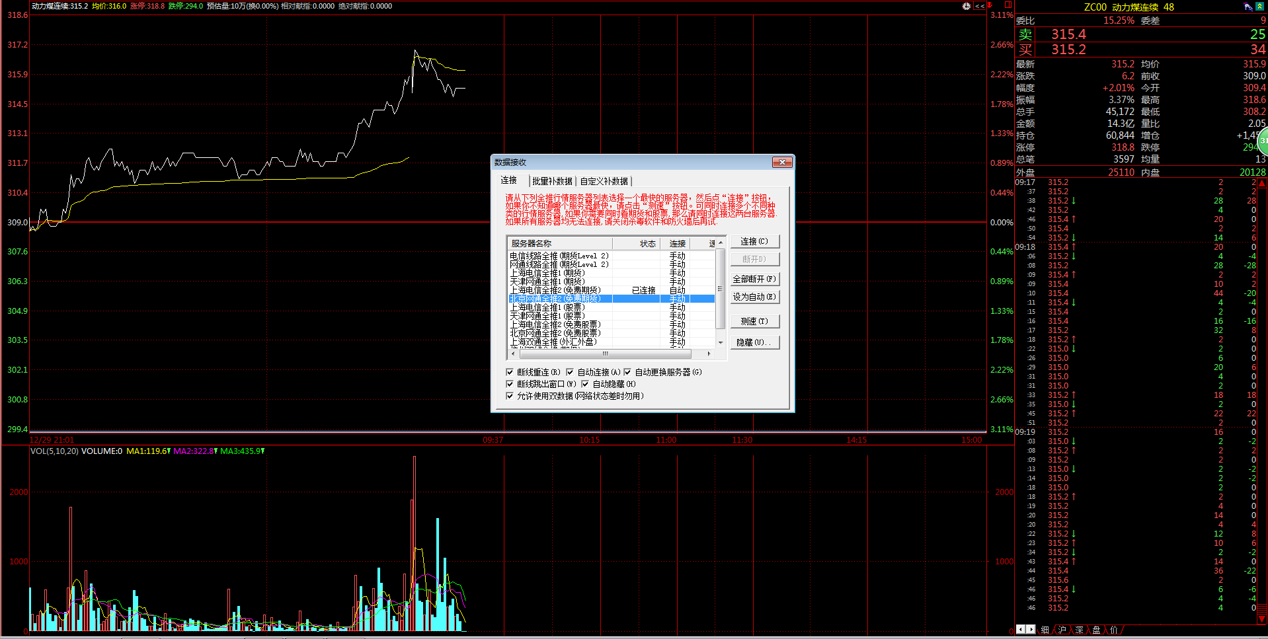Click the << collapse panel button
This screenshot has height=639, width=1268.
click(980, 6)
